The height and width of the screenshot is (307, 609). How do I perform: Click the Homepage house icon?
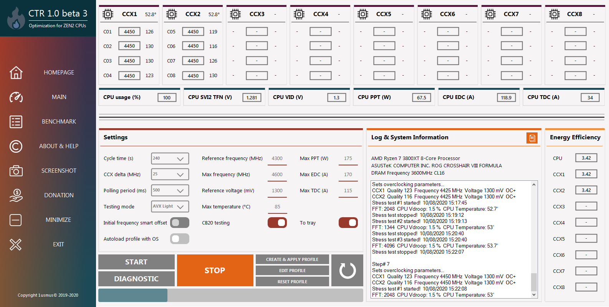(x=16, y=73)
